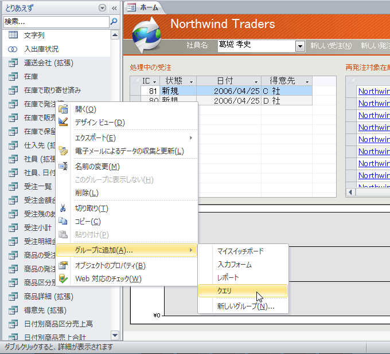This screenshot has width=390, height=354.
Task: Choose 新しいグループ(N)... in submenu
Action: coord(243,306)
